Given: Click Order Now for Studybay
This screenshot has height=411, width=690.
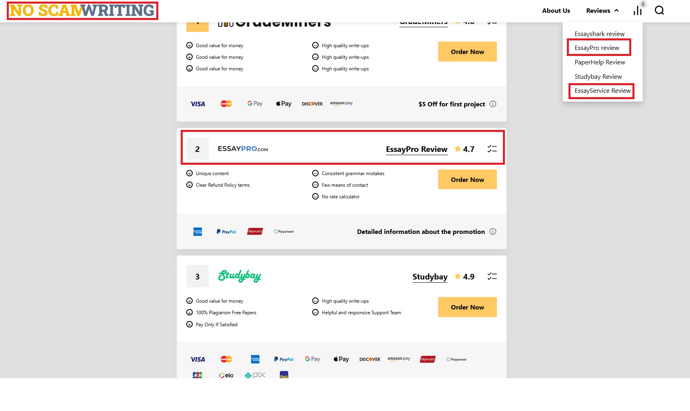Looking at the screenshot, I should coord(467,307).
